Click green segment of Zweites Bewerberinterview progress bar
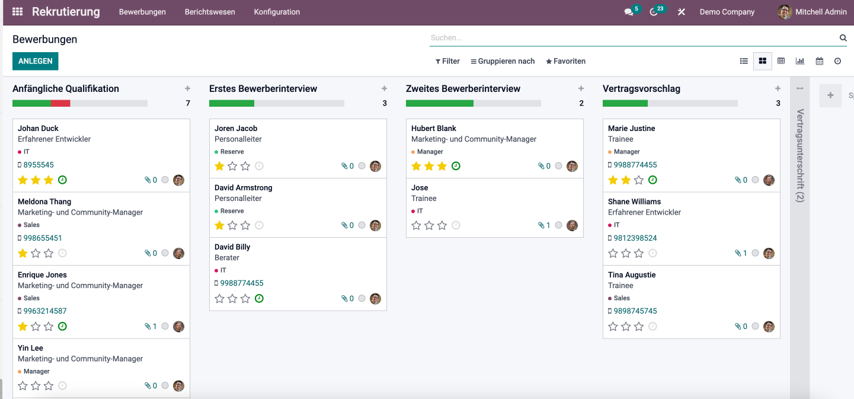 tap(440, 103)
